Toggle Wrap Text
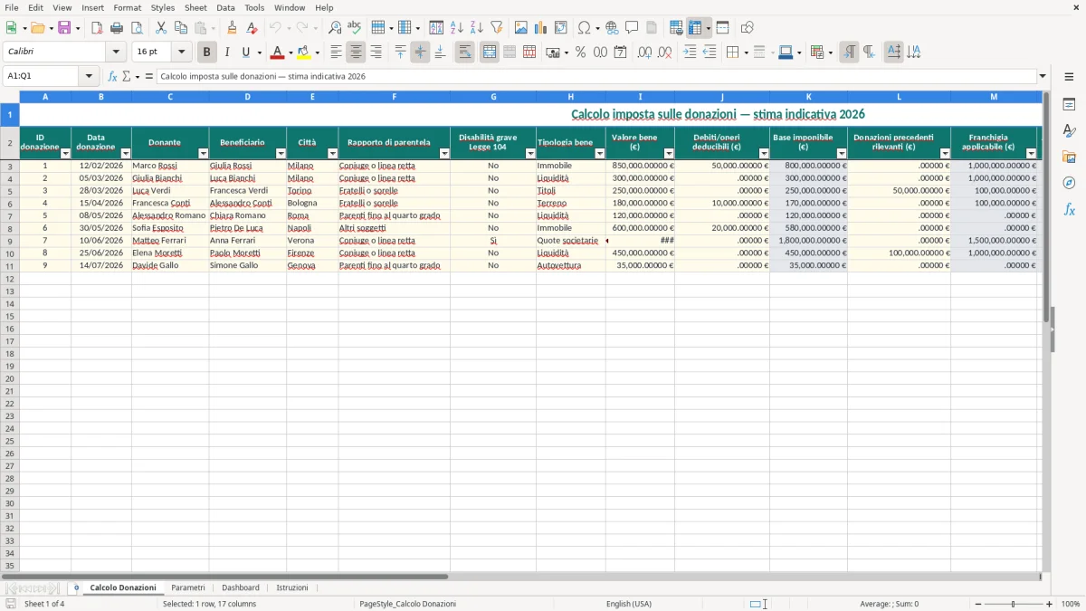Screen dimensions: 1086x611 464,53
